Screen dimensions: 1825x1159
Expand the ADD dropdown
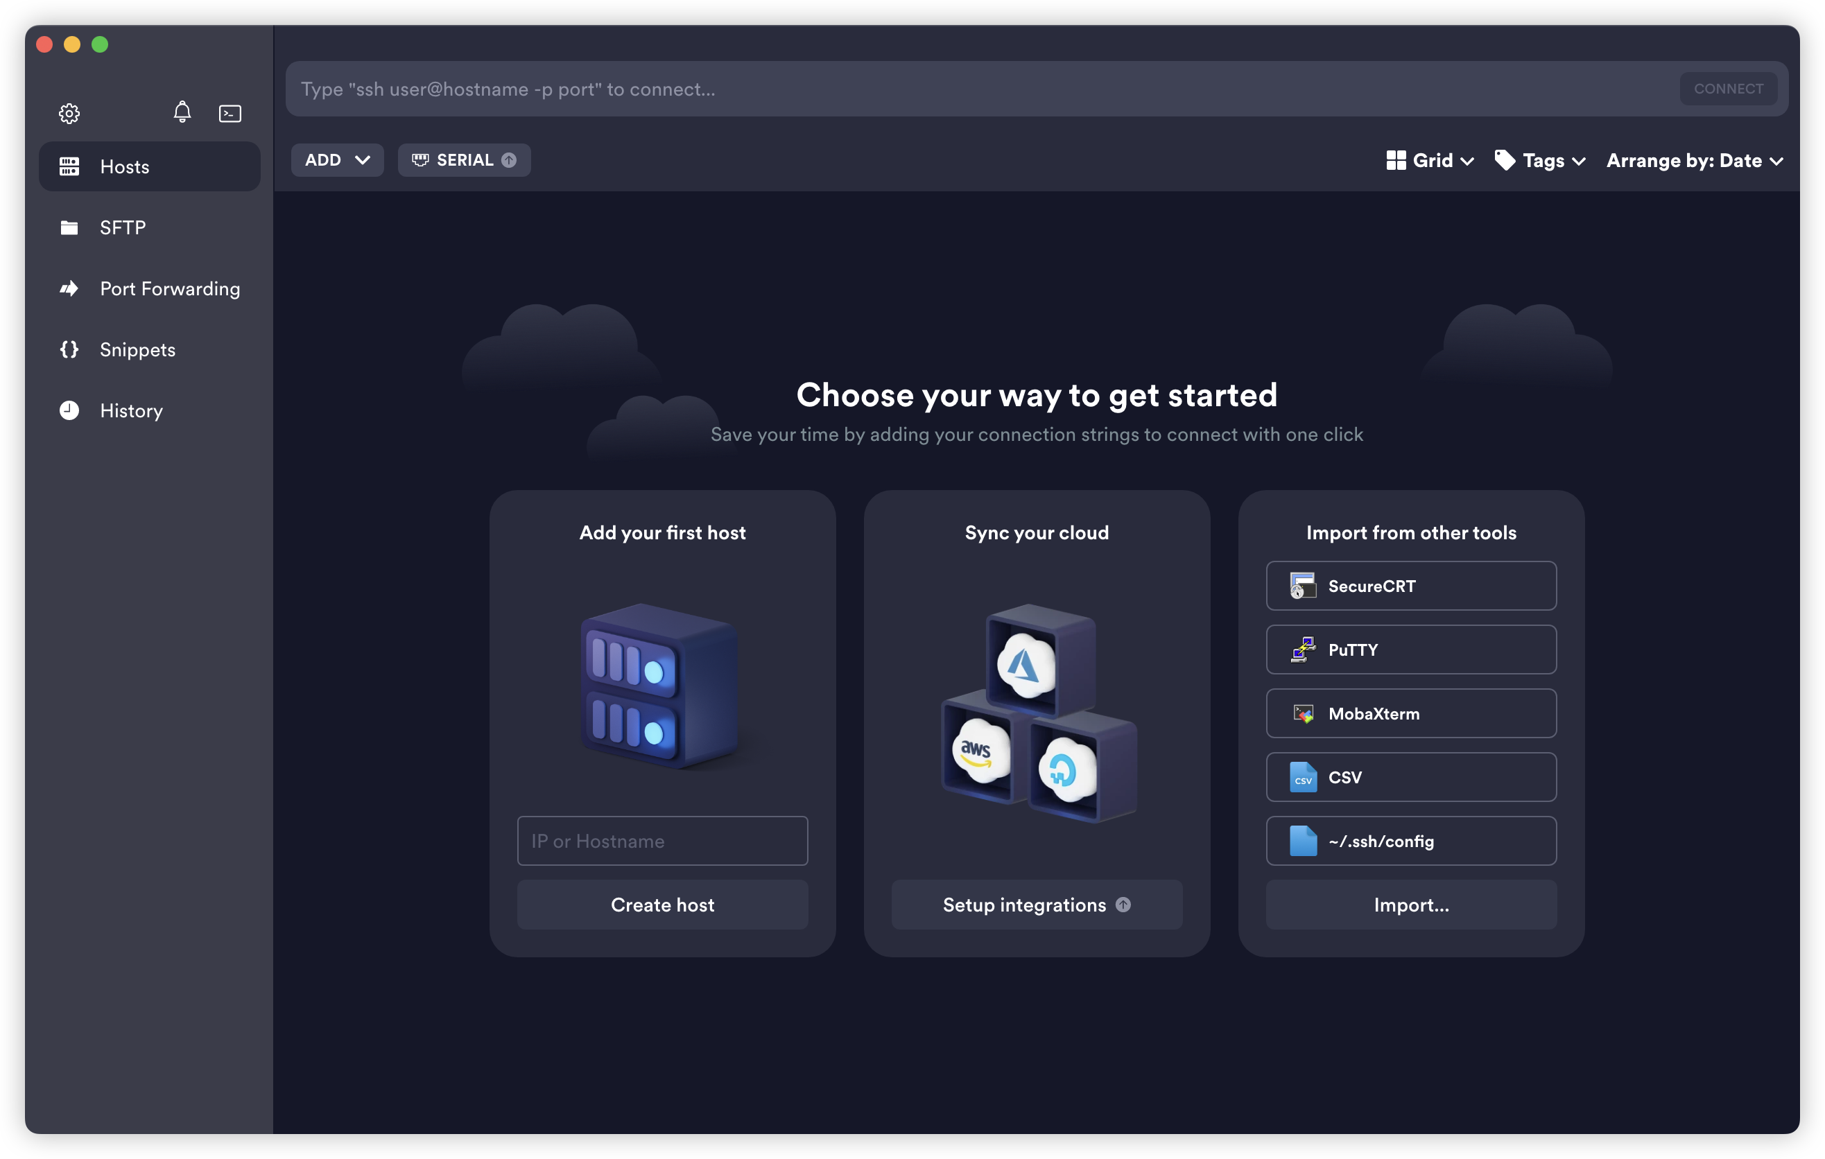(337, 160)
